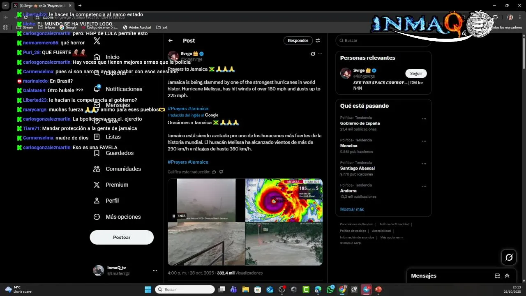The image size is (526, 296).
Task: Open Guardados bookmark icon
Action: [97, 153]
